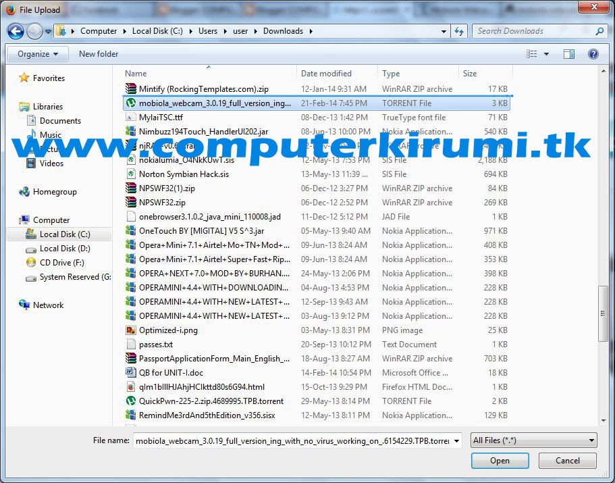Select the NPSWF32(1).zip archive icon

tap(130, 188)
